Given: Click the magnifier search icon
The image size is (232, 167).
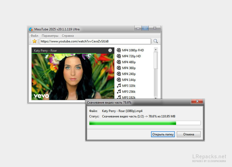Looking at the screenshot, I should [155, 41].
